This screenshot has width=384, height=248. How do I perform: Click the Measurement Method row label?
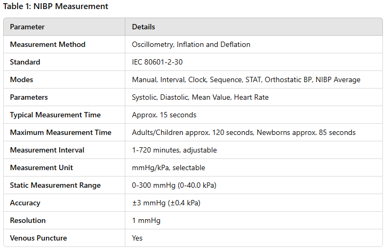[47, 44]
